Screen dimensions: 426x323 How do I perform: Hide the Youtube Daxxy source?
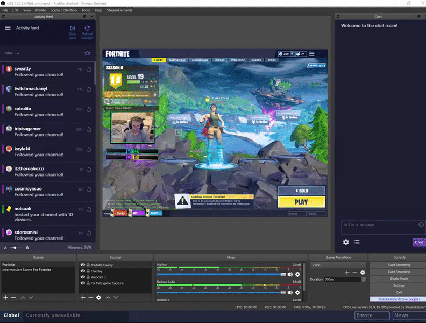point(83,265)
